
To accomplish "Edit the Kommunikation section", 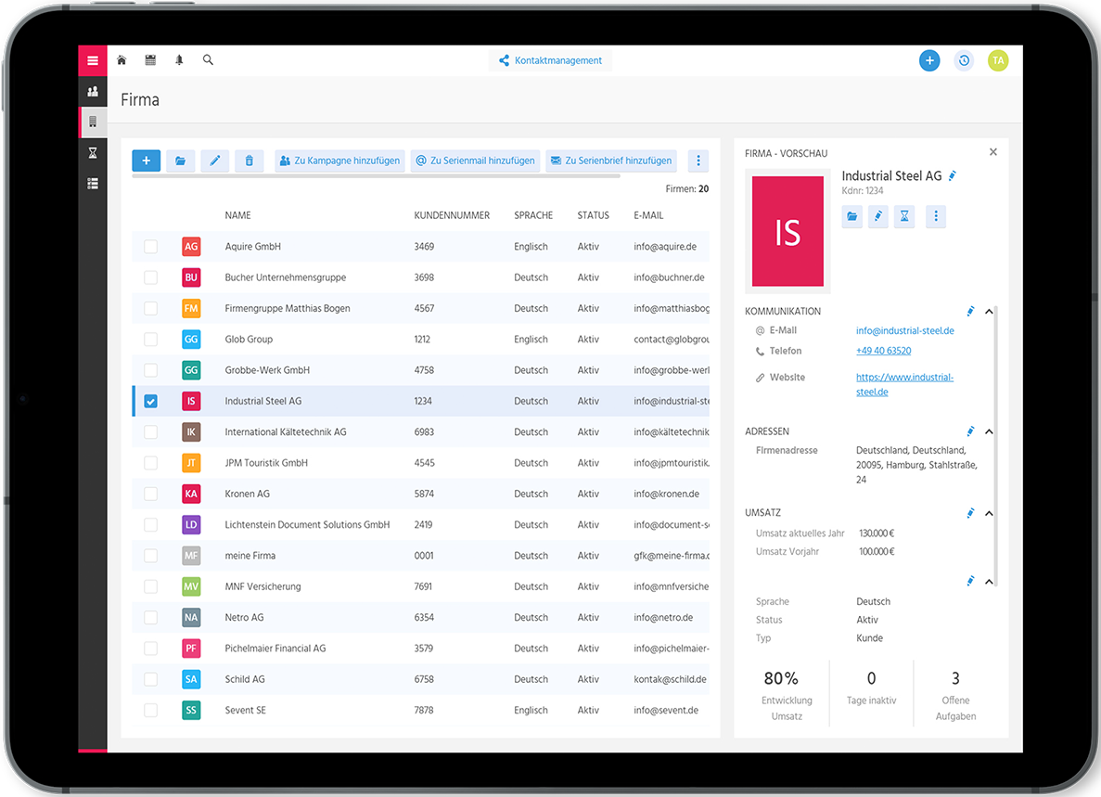I will coord(970,311).
